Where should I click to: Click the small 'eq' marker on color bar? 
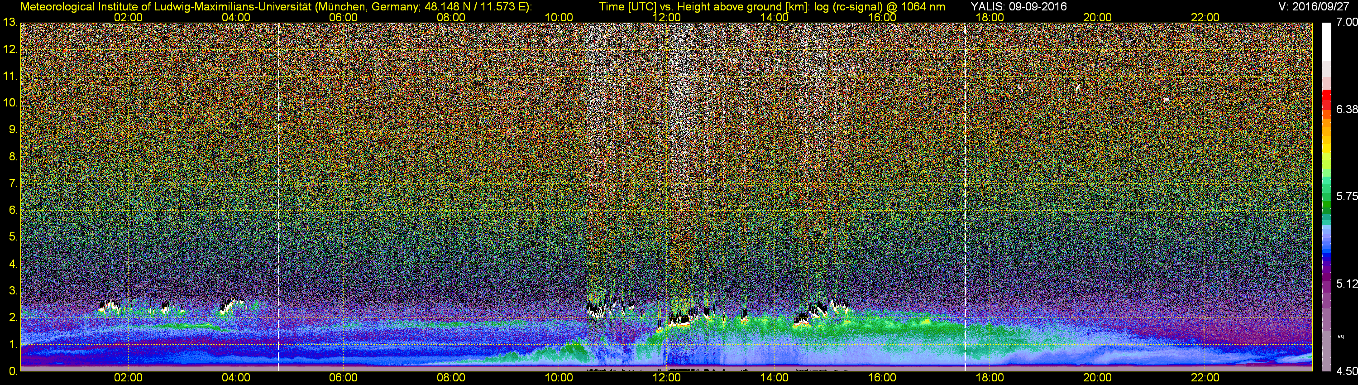pos(1341,336)
